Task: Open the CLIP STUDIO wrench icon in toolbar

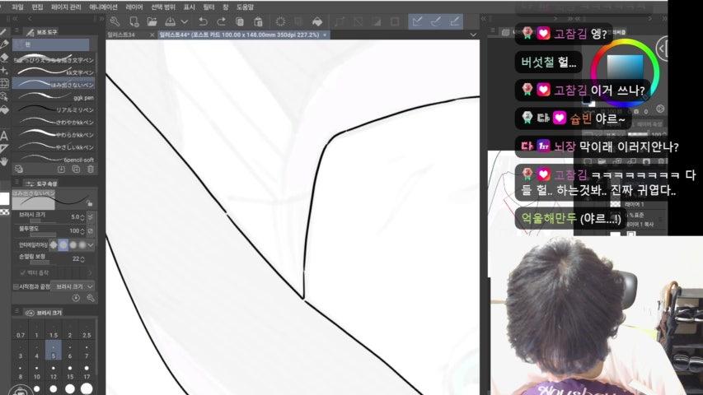Action: pyautogui.click(x=115, y=21)
